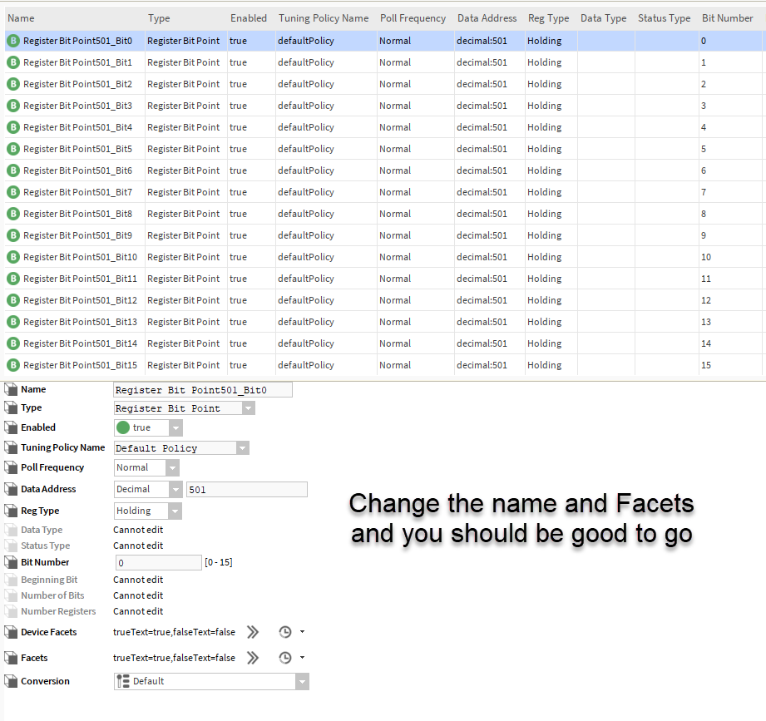
Task: Click double-chevron icon beside Device Facets
Action: (x=253, y=632)
